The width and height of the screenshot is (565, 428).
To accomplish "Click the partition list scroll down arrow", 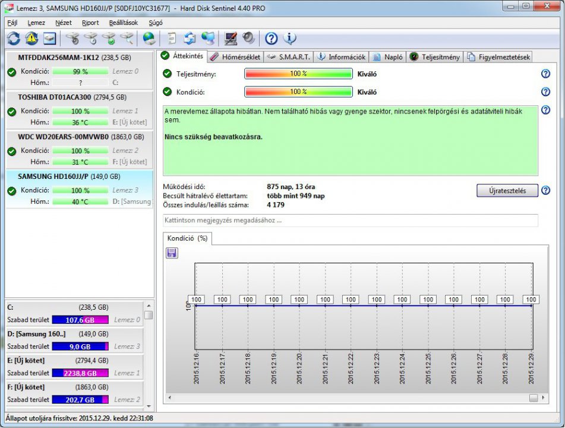I will pos(149,407).
